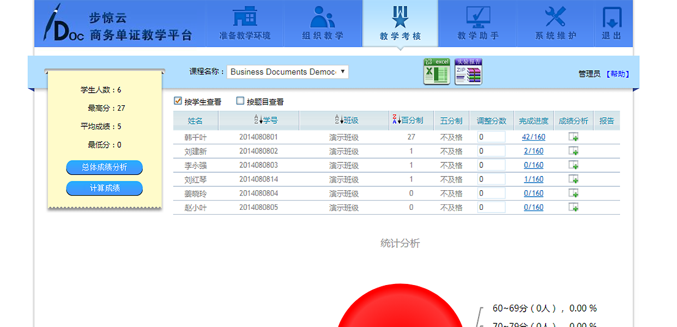Image resolution: width=677 pixels, height=327 pixels.
Task: Click the 60~69分 chart legend entry
Action: pos(545,308)
